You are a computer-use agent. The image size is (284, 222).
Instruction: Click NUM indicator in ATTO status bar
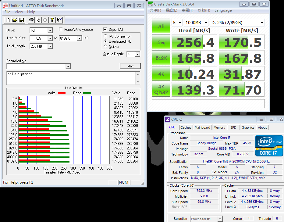(123, 182)
